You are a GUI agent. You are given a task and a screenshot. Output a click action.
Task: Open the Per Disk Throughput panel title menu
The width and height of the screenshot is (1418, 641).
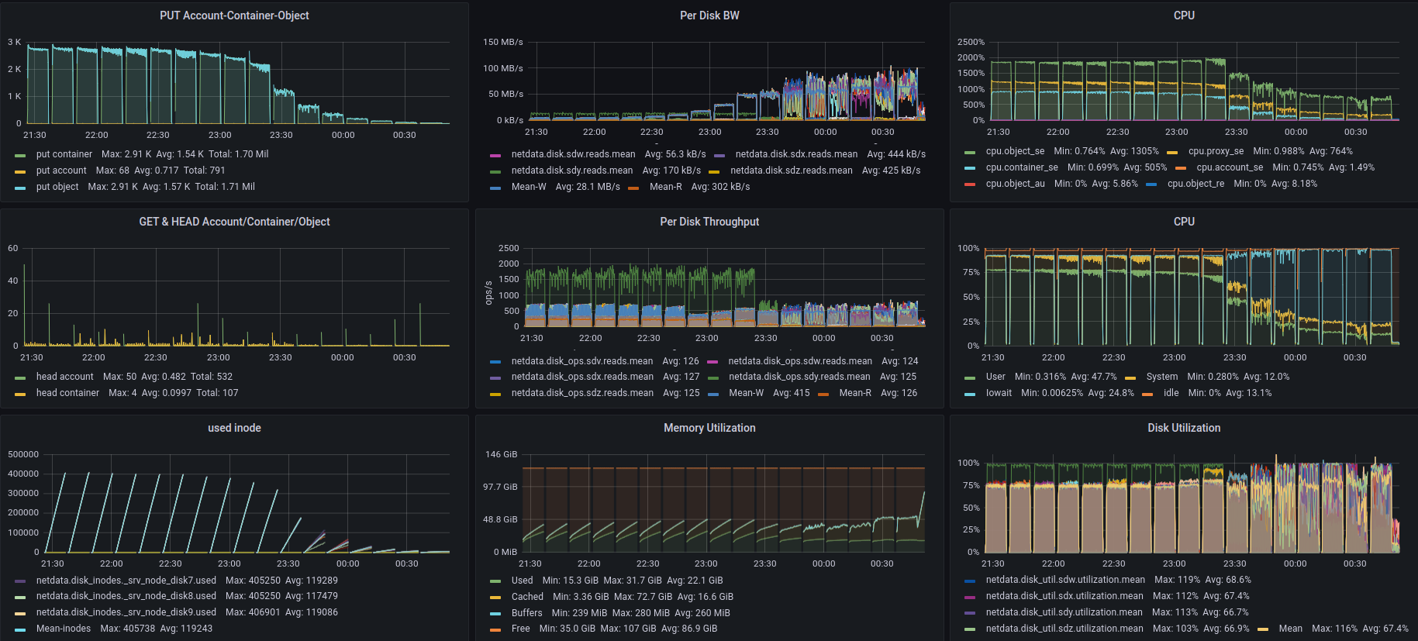tap(709, 222)
